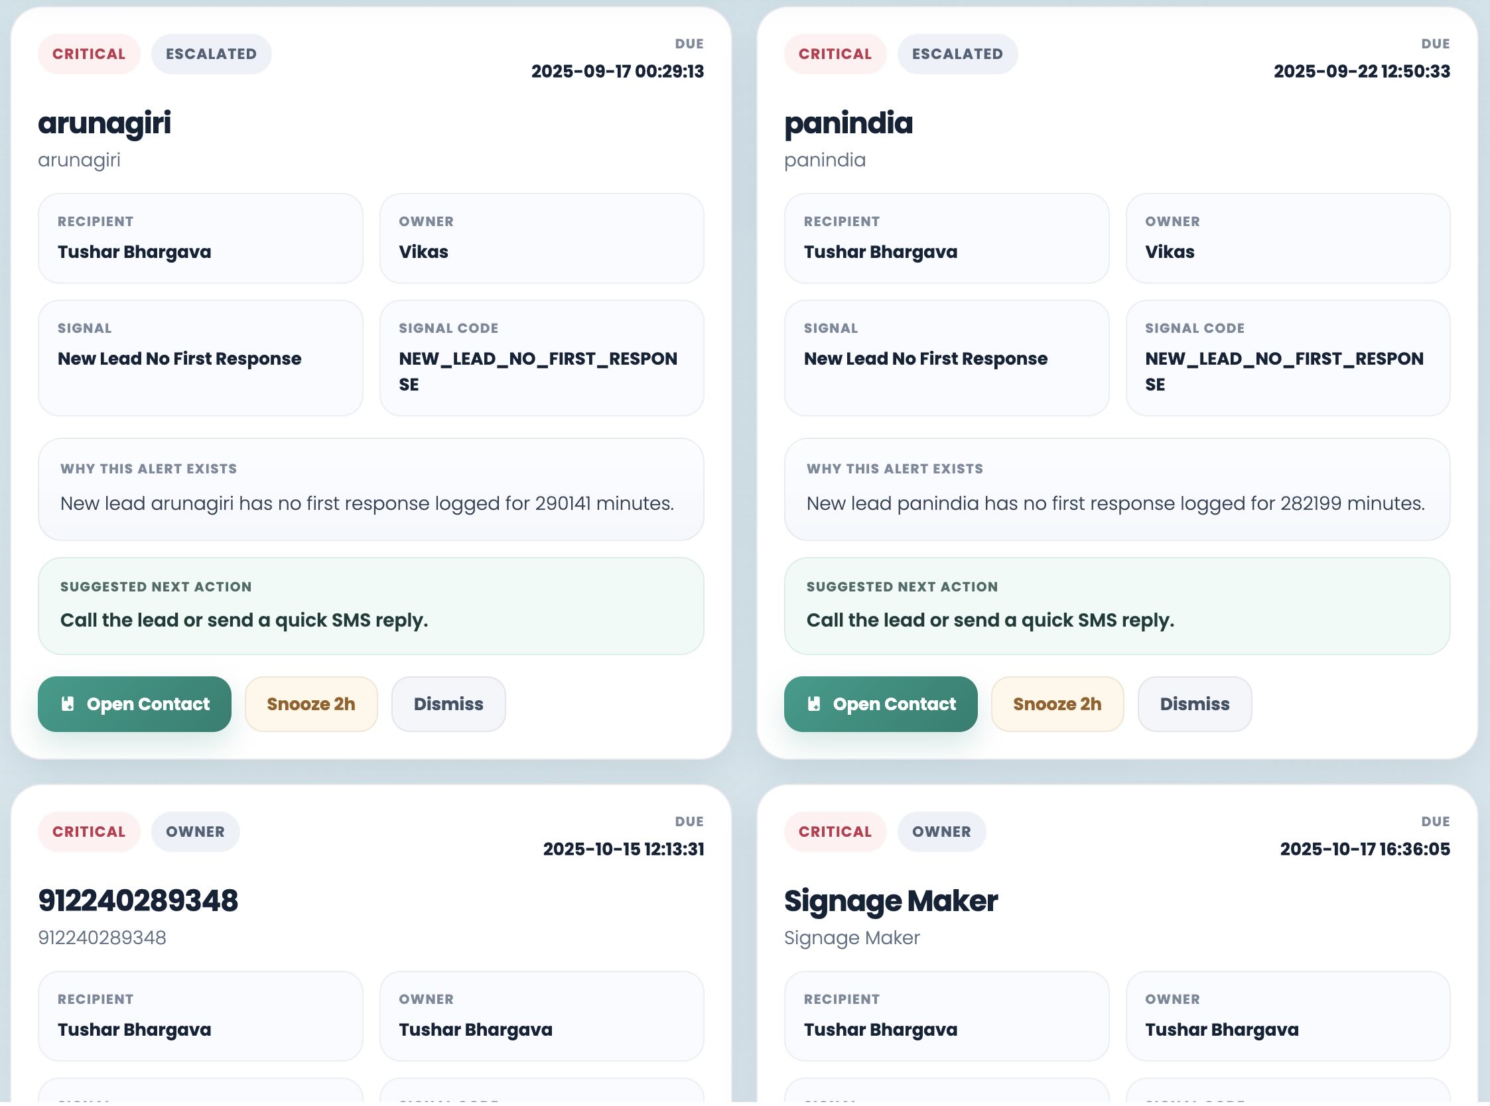Snooze panindia alert for 2h

(x=1057, y=704)
